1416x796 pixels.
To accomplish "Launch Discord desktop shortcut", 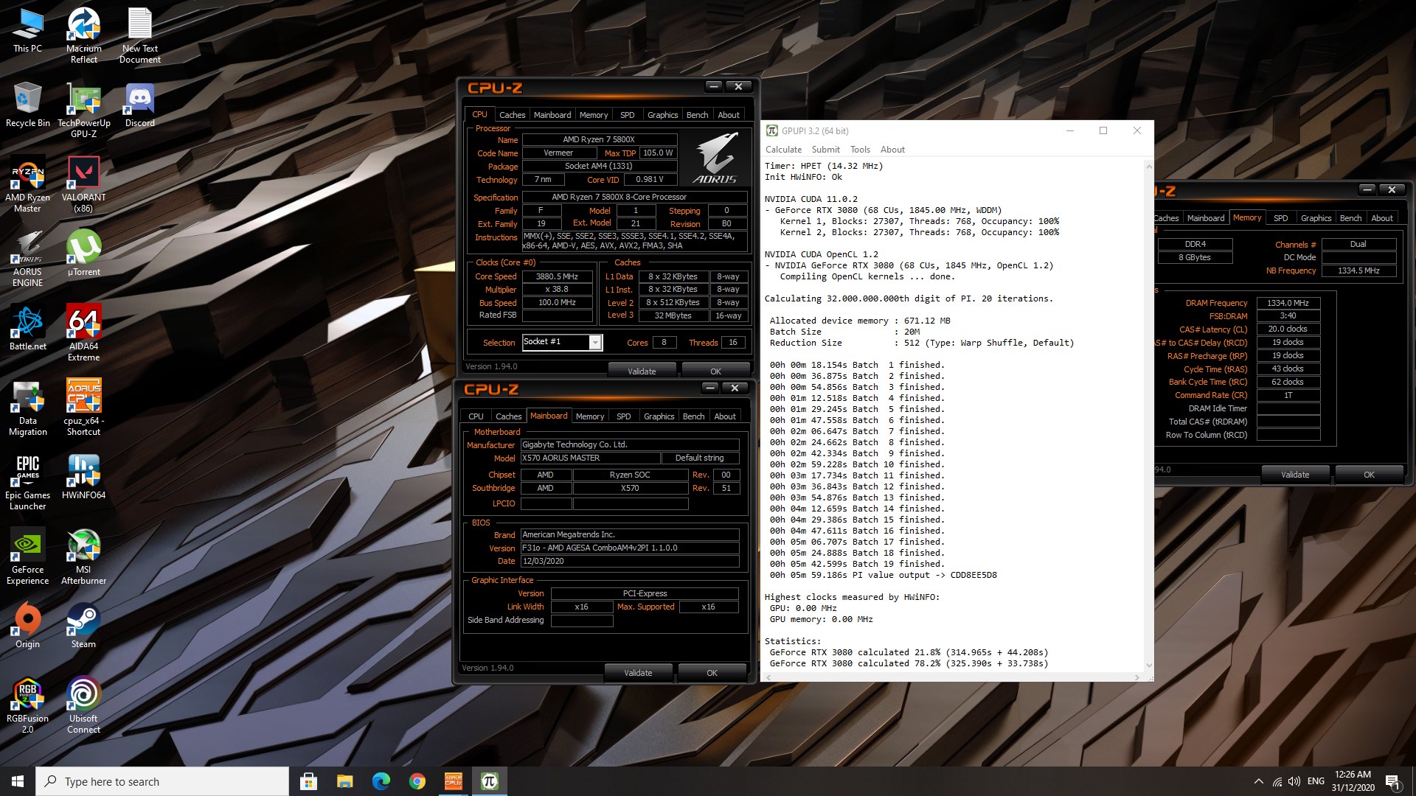I will tap(140, 105).
